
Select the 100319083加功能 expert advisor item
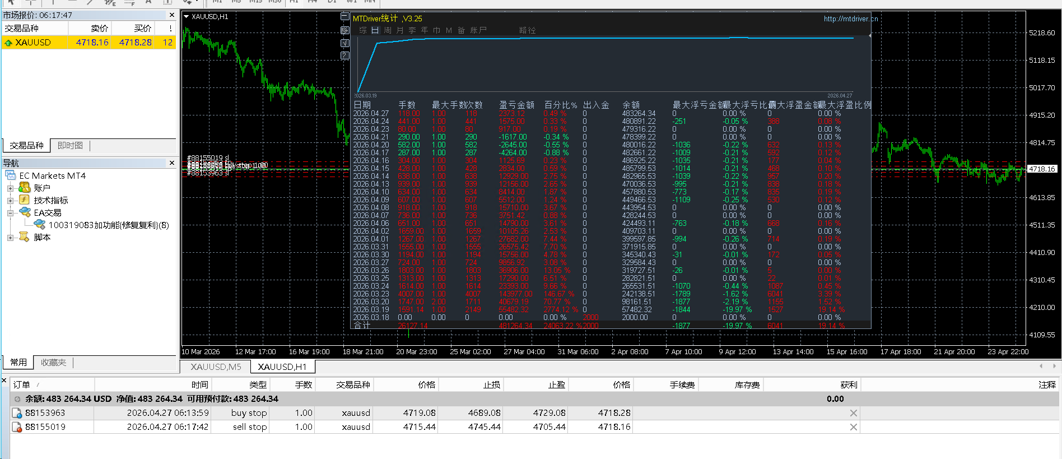[x=108, y=225]
